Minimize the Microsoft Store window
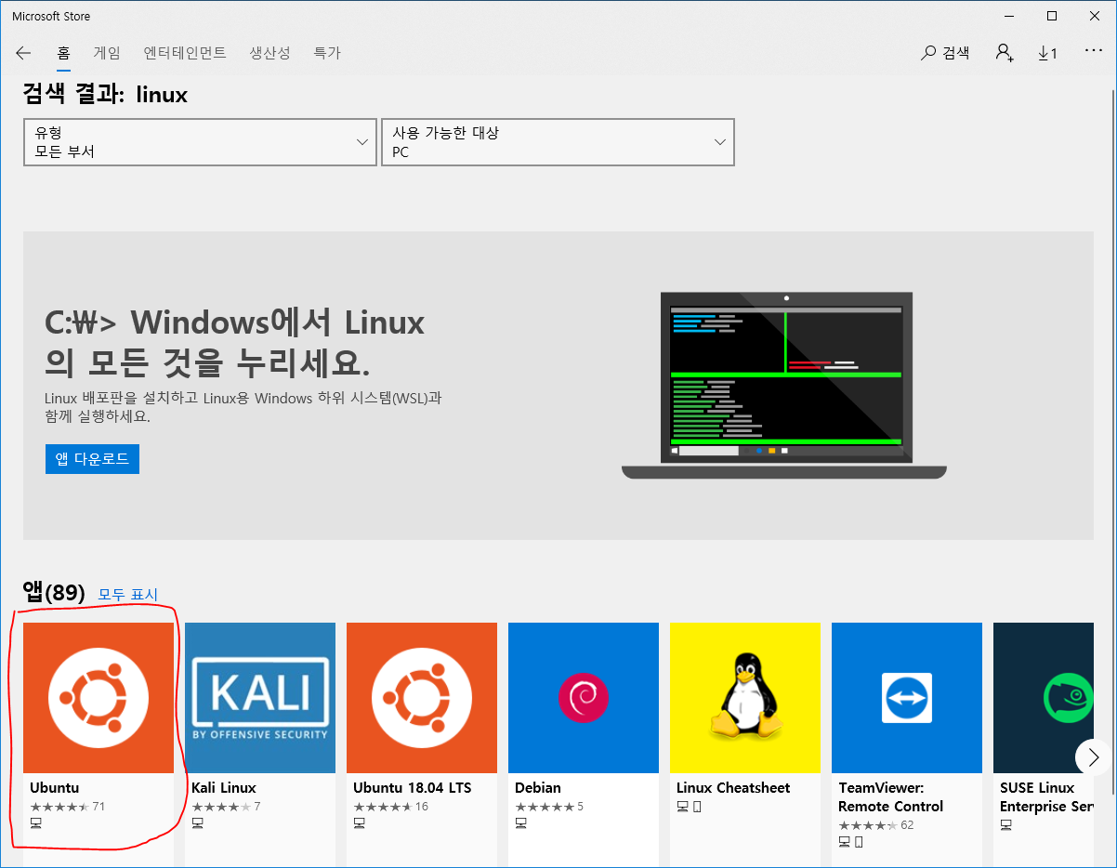This screenshot has width=1117, height=868. click(x=1009, y=16)
